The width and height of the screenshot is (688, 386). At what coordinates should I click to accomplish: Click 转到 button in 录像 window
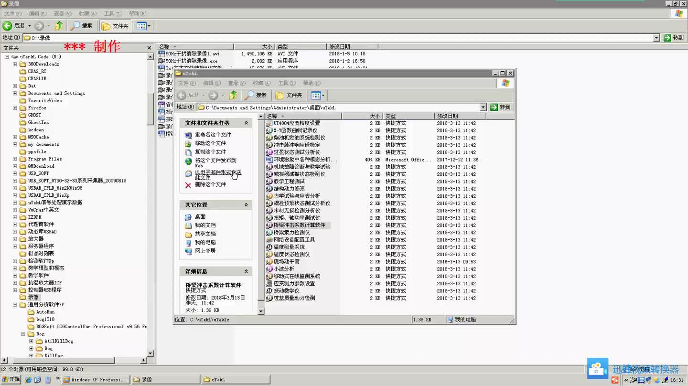pyautogui.click(x=674, y=38)
